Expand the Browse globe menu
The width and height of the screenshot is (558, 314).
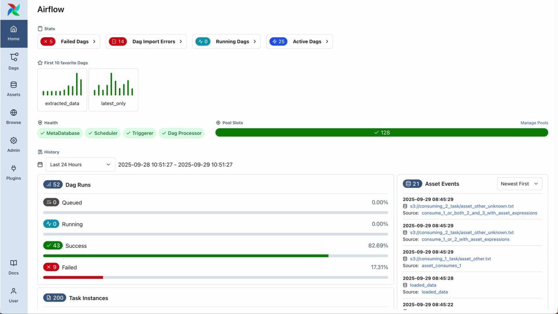click(x=14, y=117)
